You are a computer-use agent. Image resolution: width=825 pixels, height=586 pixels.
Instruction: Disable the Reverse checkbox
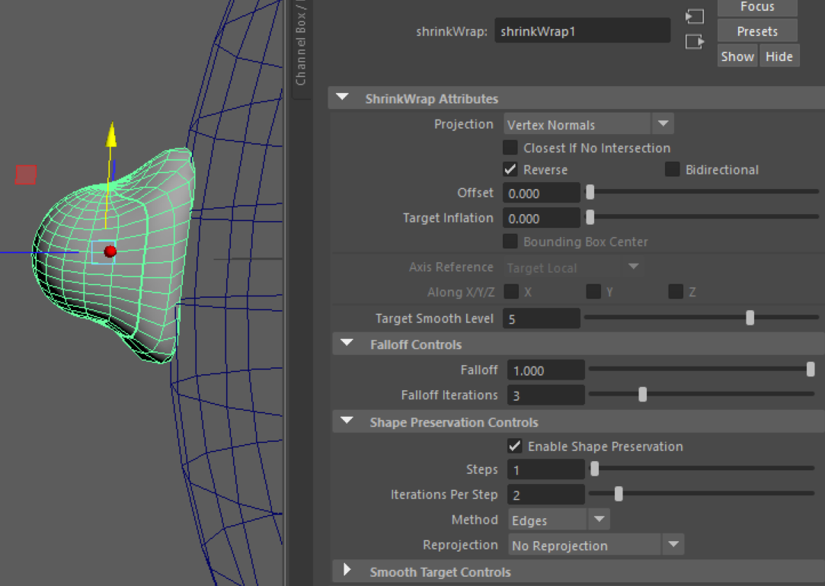pyautogui.click(x=510, y=169)
